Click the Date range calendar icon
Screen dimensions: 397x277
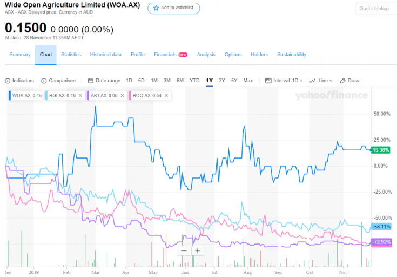pyautogui.click(x=90, y=81)
